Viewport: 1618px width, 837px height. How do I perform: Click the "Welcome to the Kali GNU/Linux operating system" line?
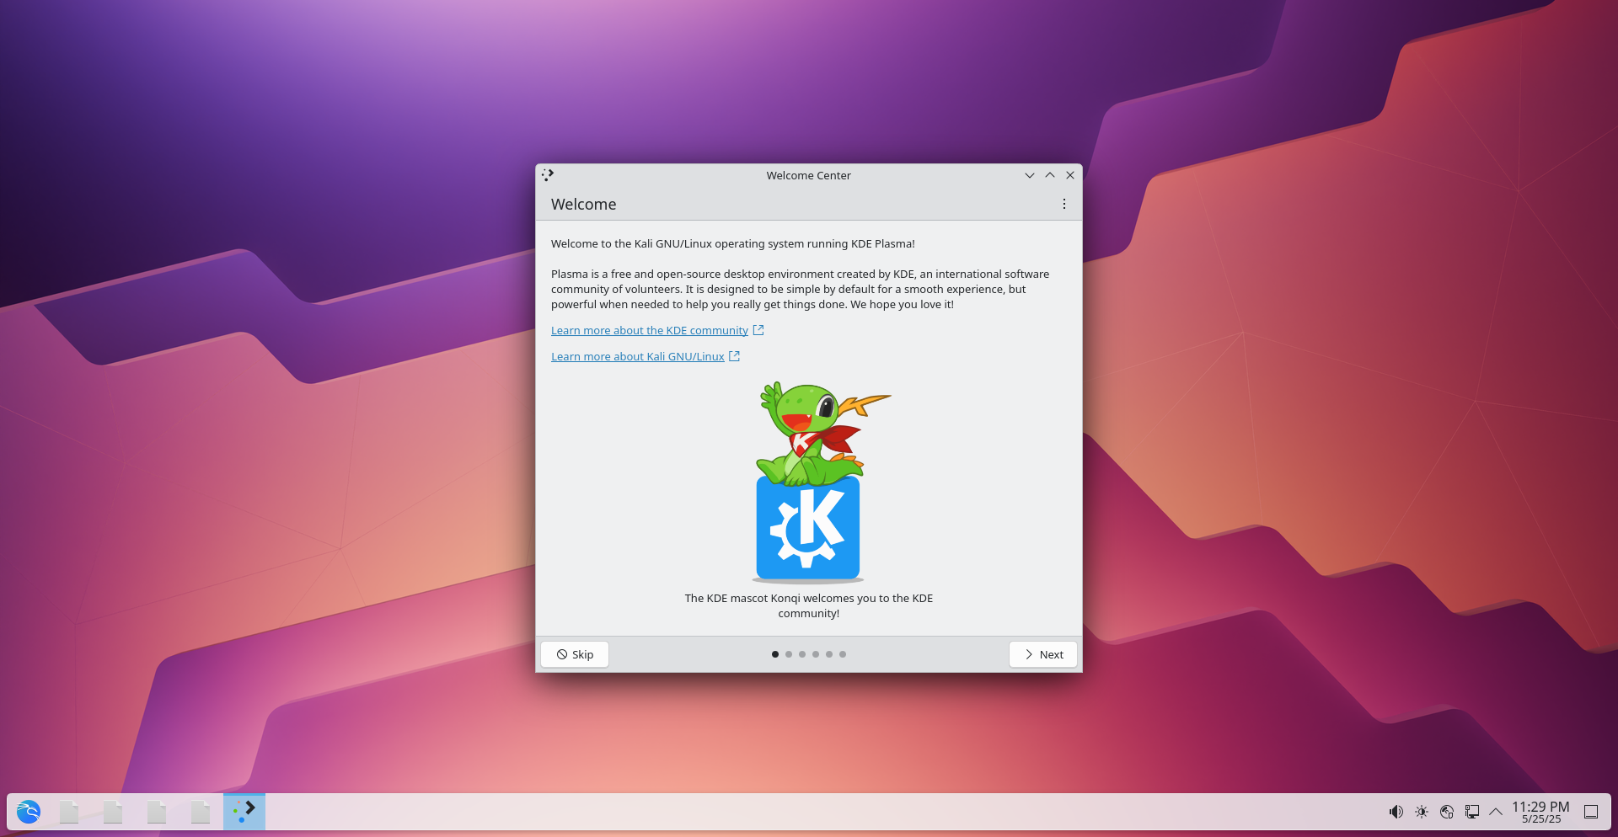[x=733, y=244]
